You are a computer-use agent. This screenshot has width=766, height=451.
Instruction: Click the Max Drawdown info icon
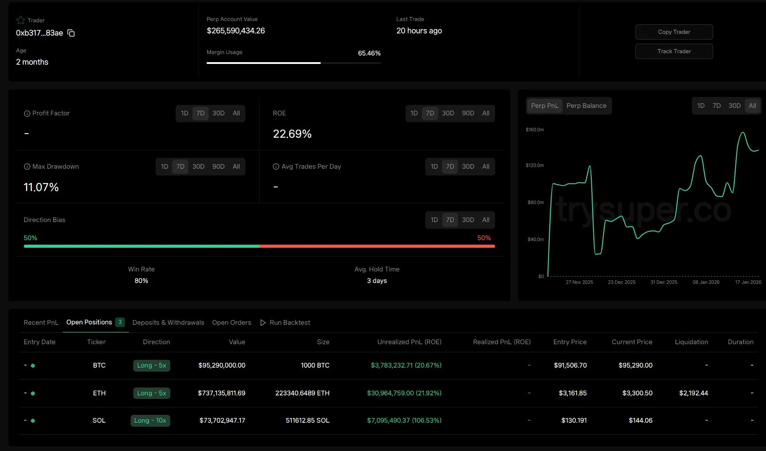pyautogui.click(x=27, y=167)
